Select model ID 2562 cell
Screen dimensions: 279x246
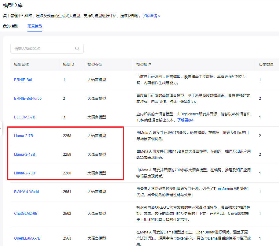tap(67, 214)
